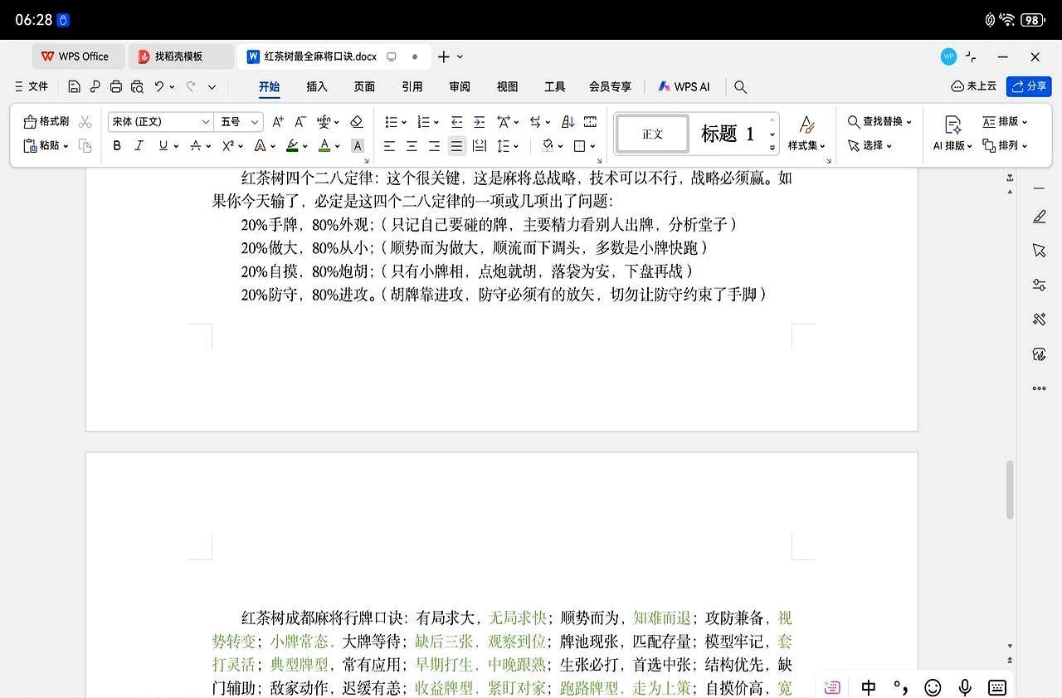Toggle the bulleted list
Image resolution: width=1062 pixels, height=698 pixels.
pos(390,121)
